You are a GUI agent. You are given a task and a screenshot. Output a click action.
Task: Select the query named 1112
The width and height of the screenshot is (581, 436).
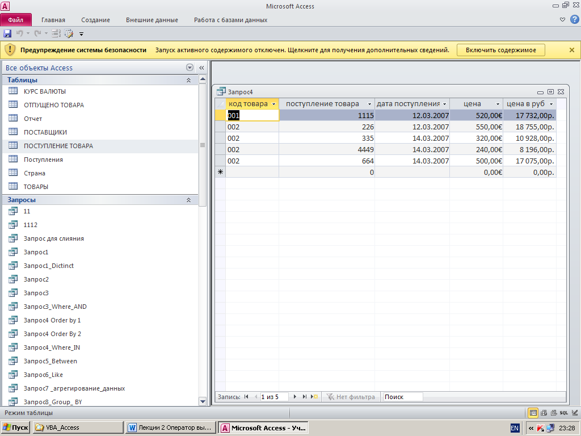click(31, 225)
